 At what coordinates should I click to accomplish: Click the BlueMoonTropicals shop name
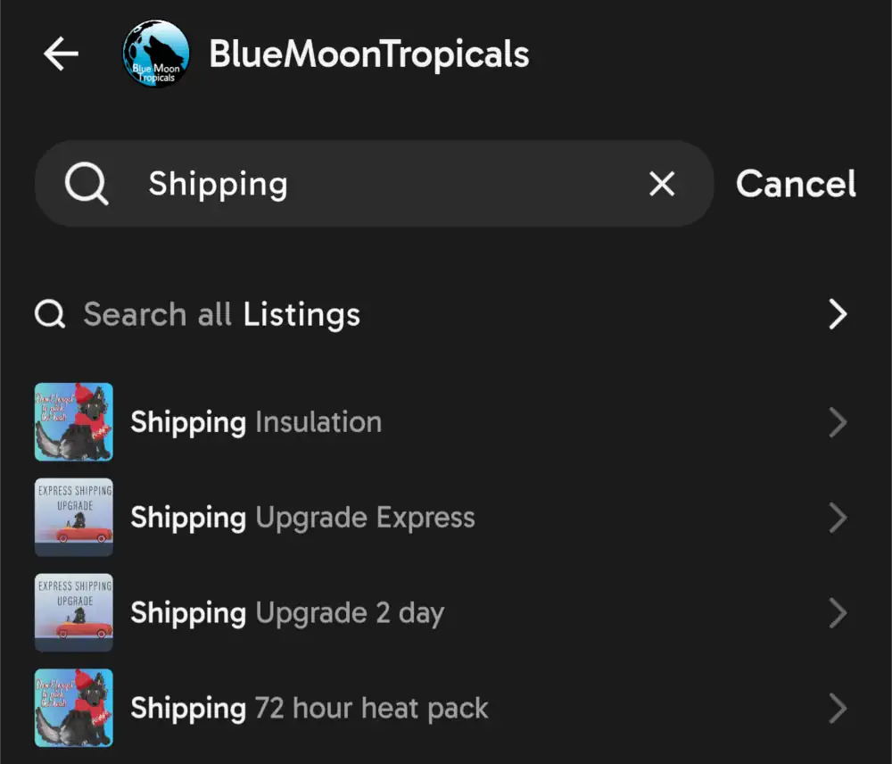point(368,54)
